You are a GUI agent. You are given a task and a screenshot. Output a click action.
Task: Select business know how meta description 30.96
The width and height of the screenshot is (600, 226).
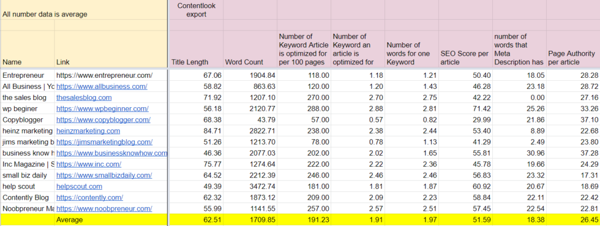coord(520,153)
